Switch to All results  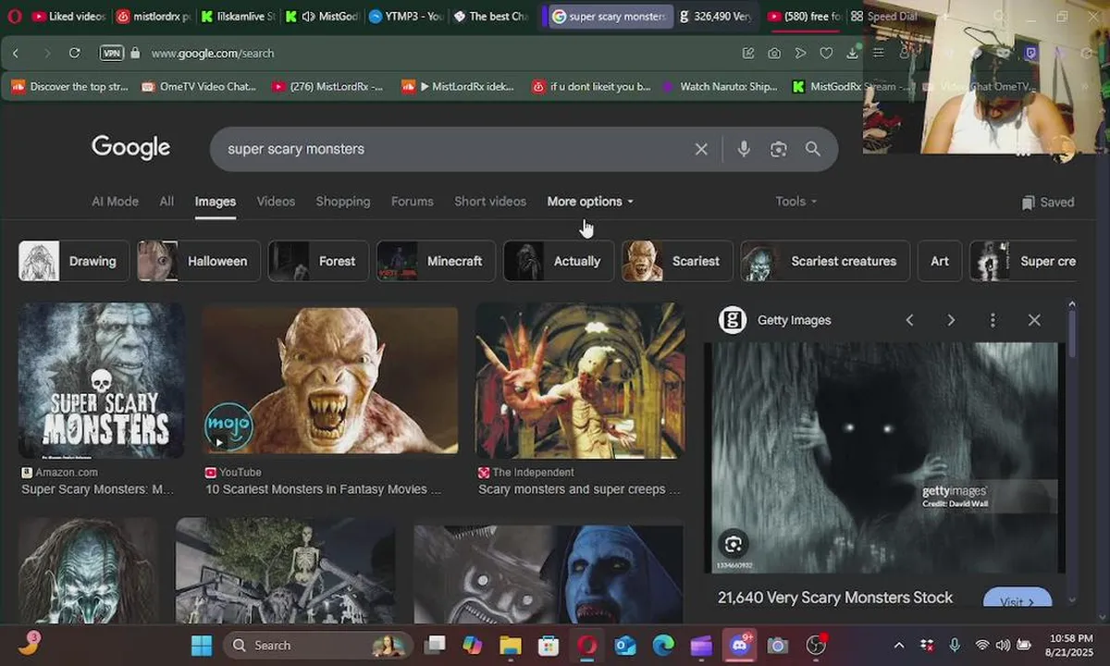coord(166,201)
